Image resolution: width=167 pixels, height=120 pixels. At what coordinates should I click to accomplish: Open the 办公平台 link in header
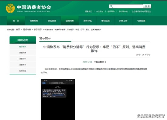coord(100,12)
